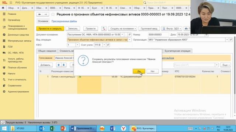Screen dimensions: 236x132
Task: Click Провести и закрыть button
Action: 50,29
